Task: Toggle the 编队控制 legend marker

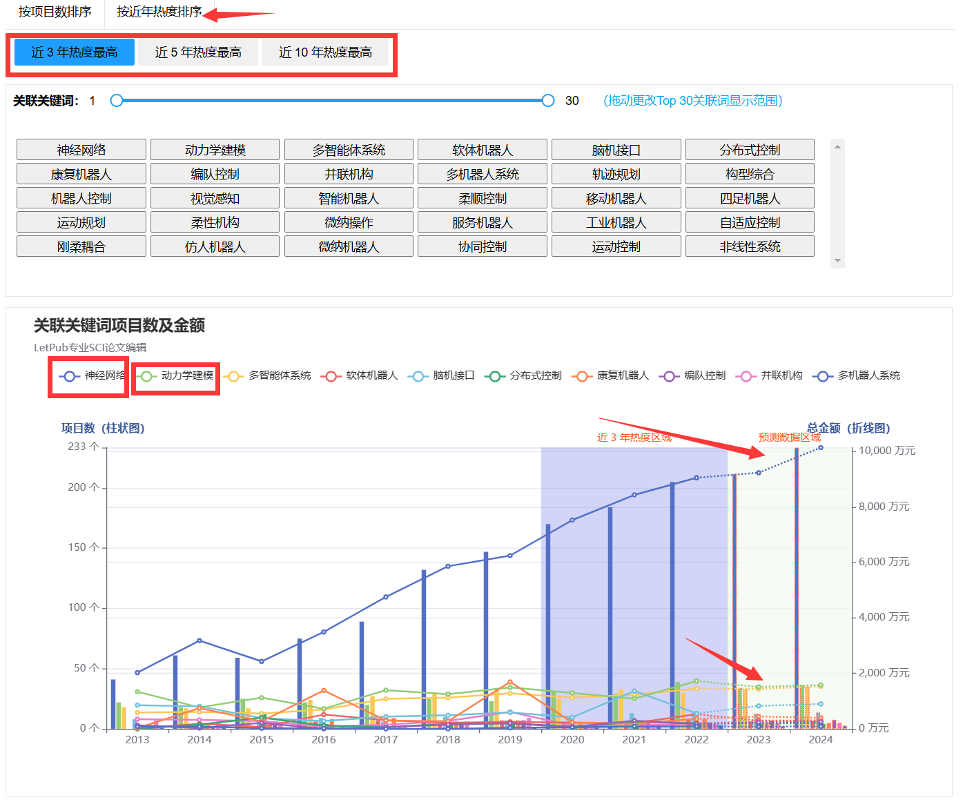Action: 669,376
